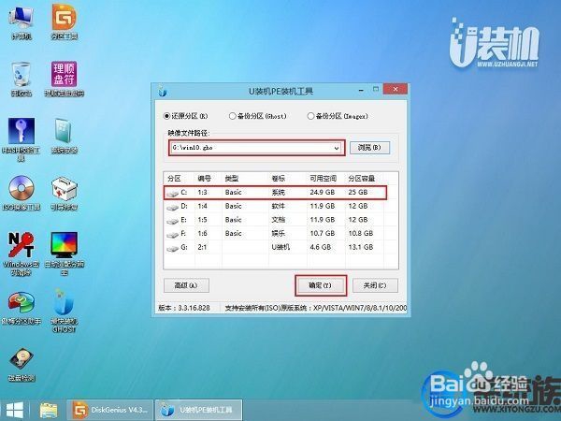Click the 关闭 (C) close button
Viewport: 561px width, 421px height.
(375, 285)
